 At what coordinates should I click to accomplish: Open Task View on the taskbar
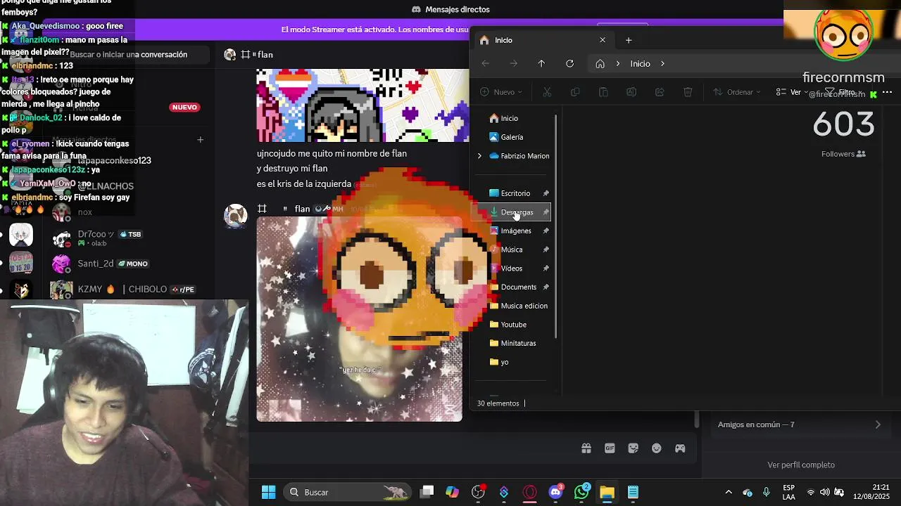427,492
